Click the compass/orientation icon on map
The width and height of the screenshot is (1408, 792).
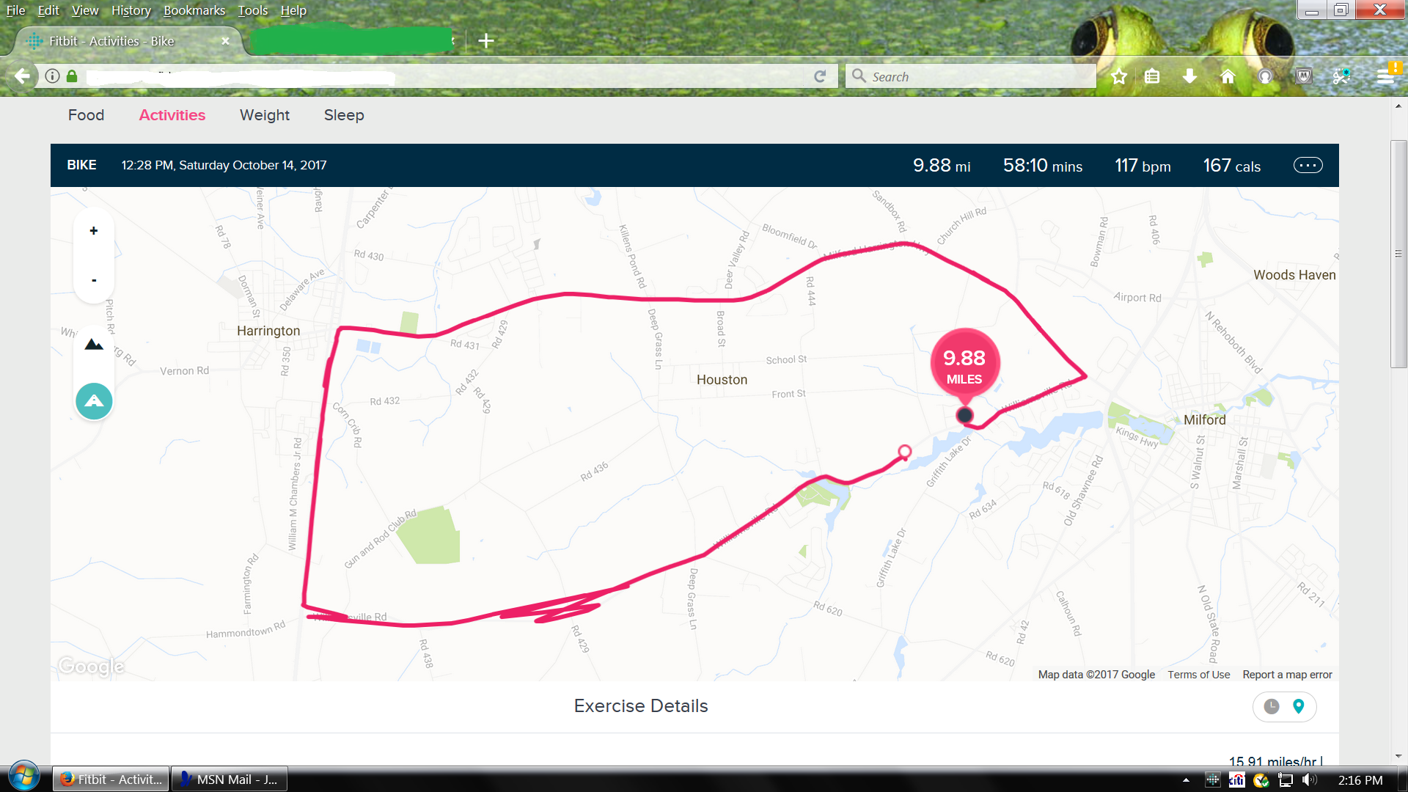pos(93,400)
